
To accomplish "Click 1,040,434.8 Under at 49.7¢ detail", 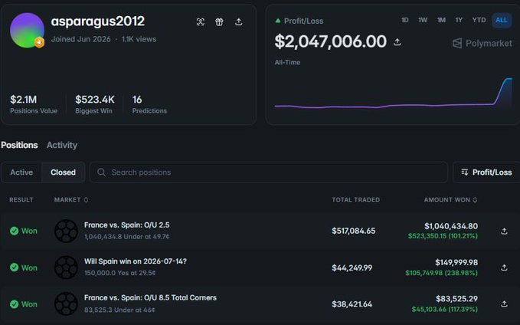I will pyautogui.click(x=126, y=237).
